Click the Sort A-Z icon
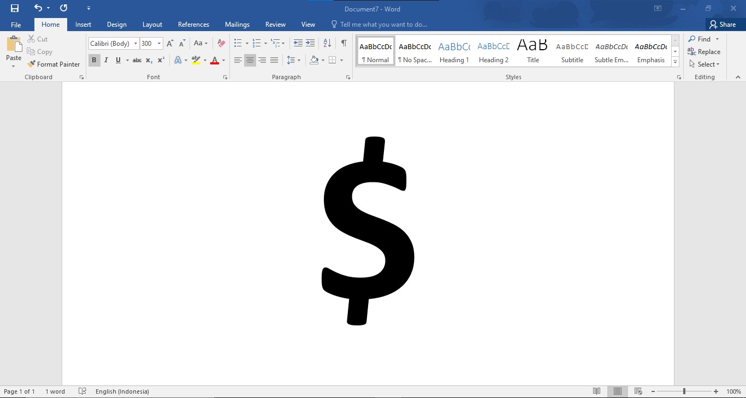Screen dimensions: 746x398 [327, 43]
